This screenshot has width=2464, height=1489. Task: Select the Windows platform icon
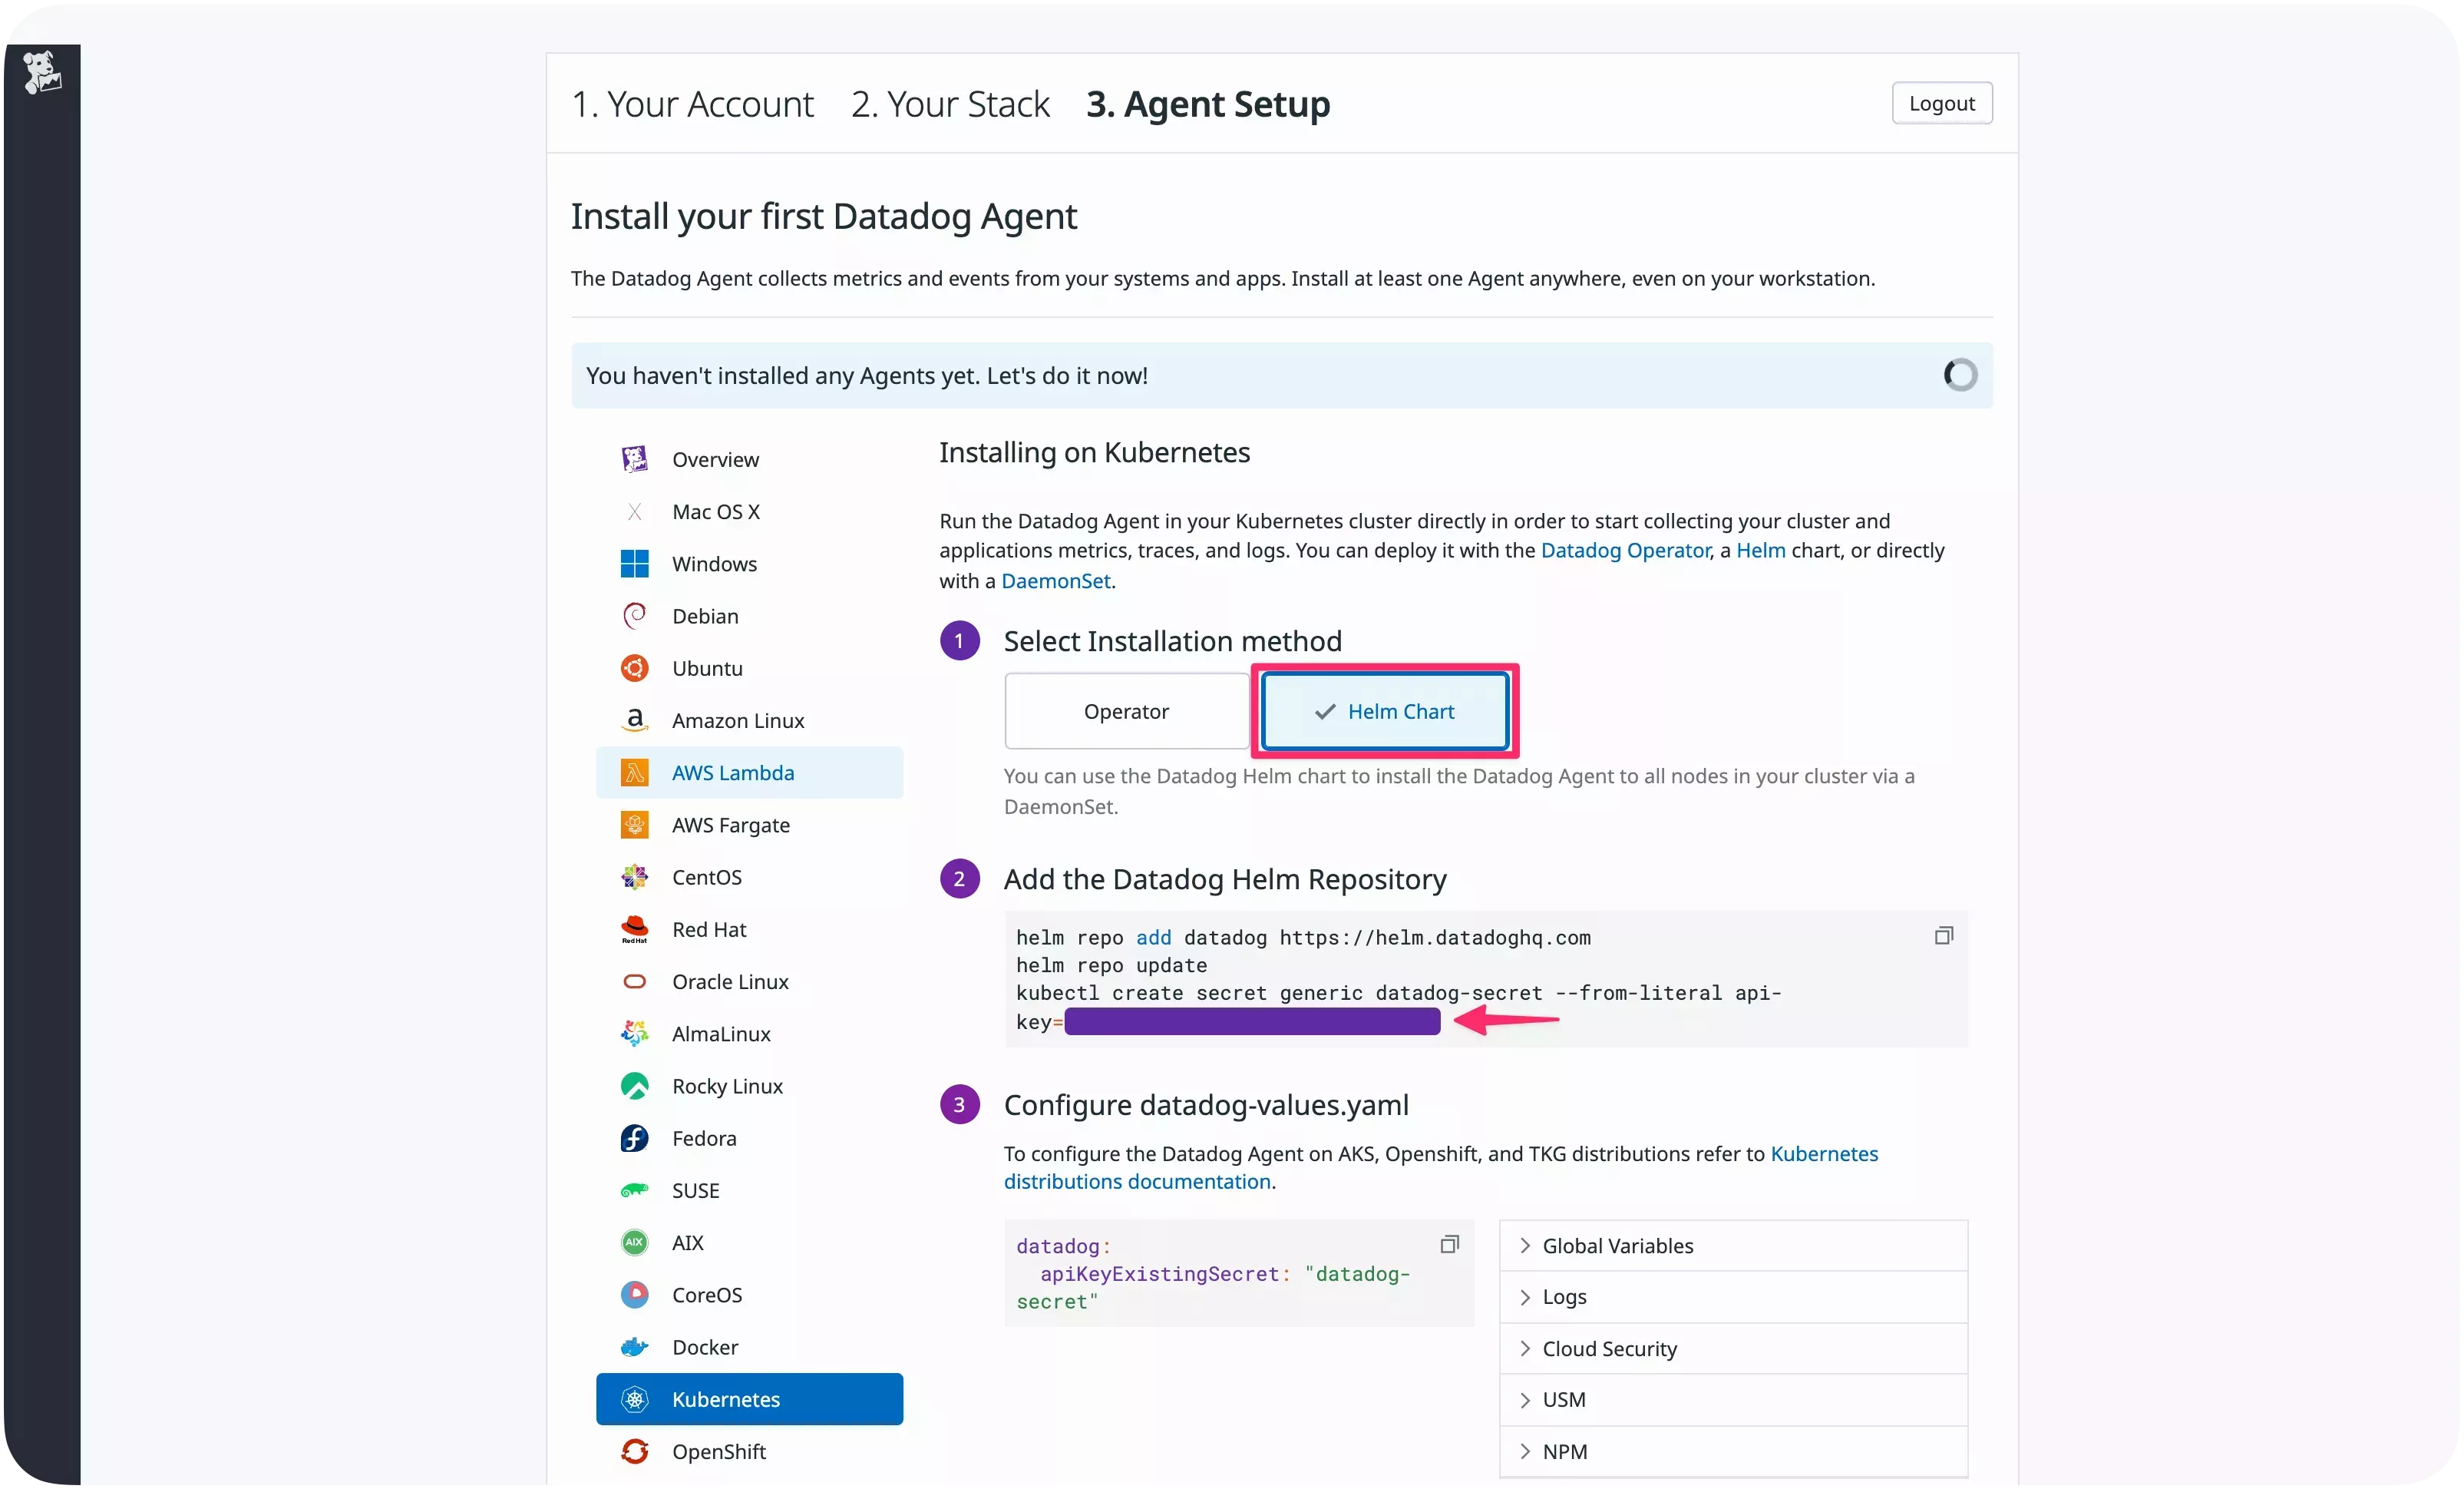coord(634,564)
